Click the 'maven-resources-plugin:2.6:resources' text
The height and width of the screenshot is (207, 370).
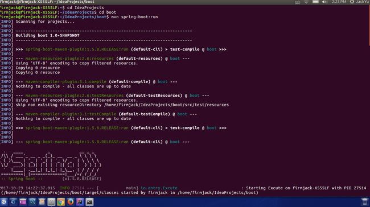[69, 59]
